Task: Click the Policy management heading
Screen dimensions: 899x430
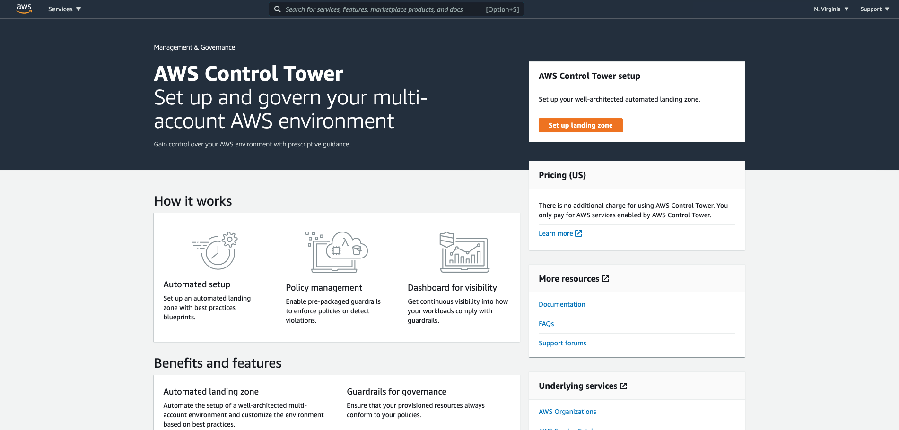Action: point(324,288)
